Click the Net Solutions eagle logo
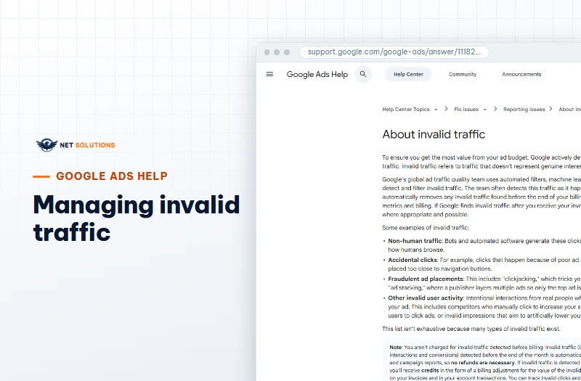 coord(46,145)
